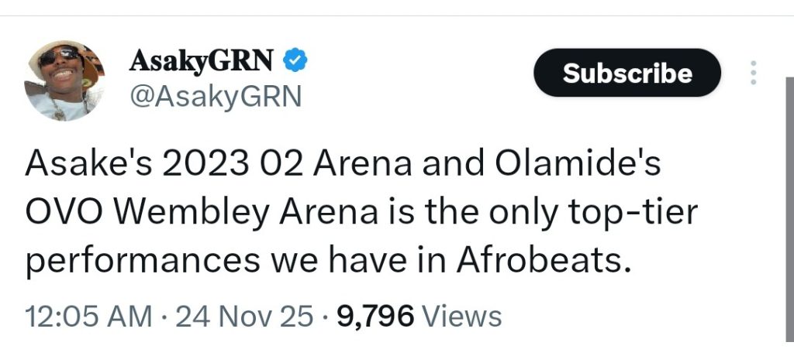Click the scrollbar on the right edge
The image size is (794, 356).
point(789,217)
